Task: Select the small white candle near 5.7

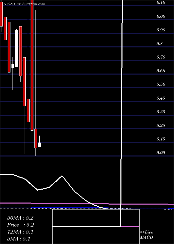Action: pyautogui.click(x=13, y=66)
